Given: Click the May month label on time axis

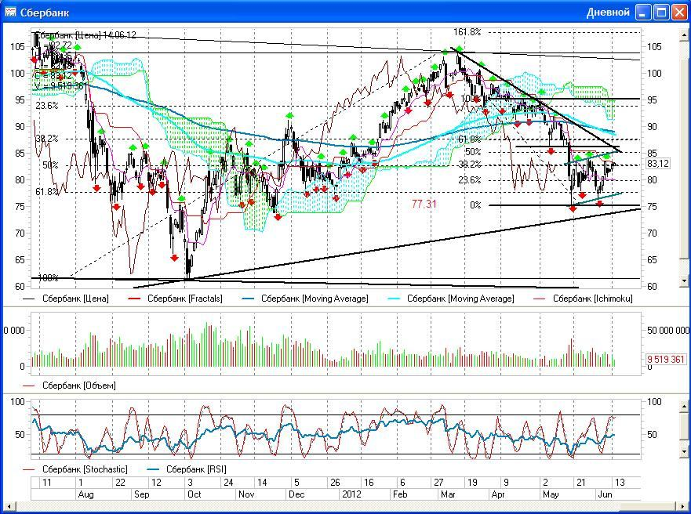Looking at the screenshot, I should [551, 494].
